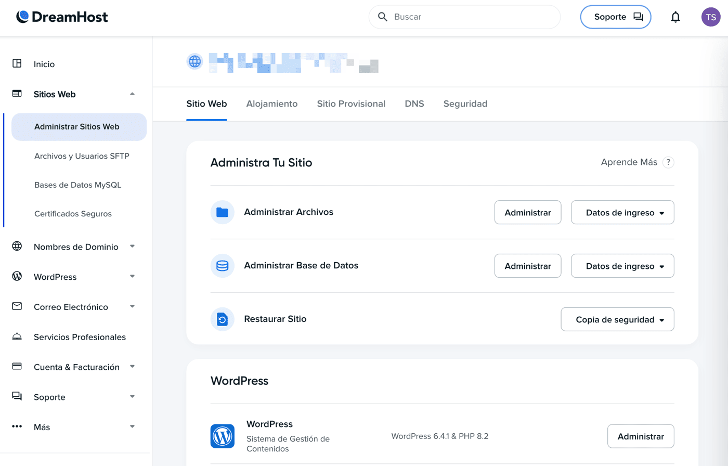Open Bases de Datos MySQL
Image resolution: width=728 pixels, height=466 pixels.
[77, 185]
